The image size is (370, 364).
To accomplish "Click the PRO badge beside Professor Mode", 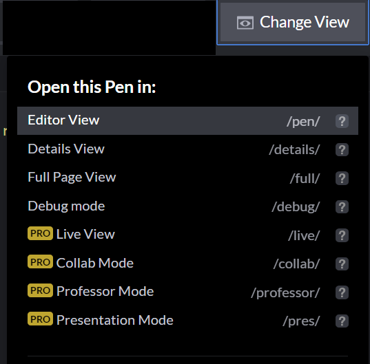I will tap(40, 290).
